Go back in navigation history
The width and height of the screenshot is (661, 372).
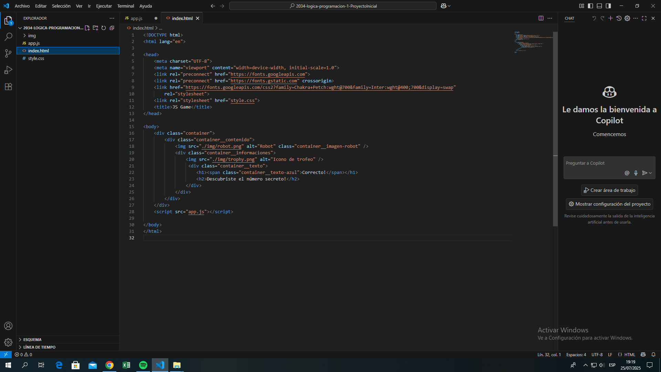213,6
